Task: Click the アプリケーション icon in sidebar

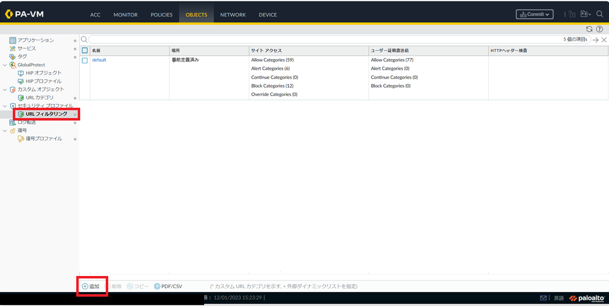Action: click(13, 40)
